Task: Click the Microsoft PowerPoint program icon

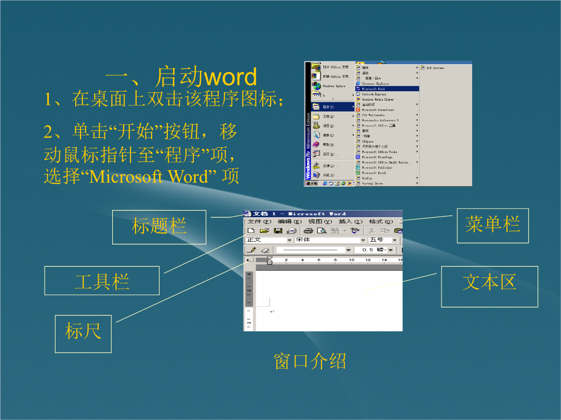Action: tap(358, 109)
